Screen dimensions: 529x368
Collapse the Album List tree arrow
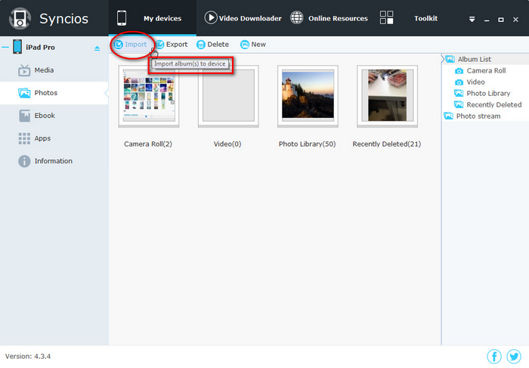pos(443,59)
